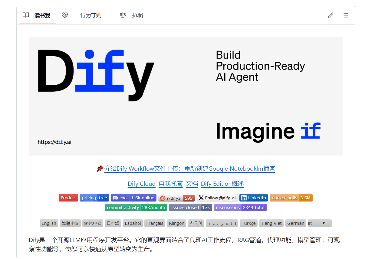Select the Klingon language badge

pos(177,223)
